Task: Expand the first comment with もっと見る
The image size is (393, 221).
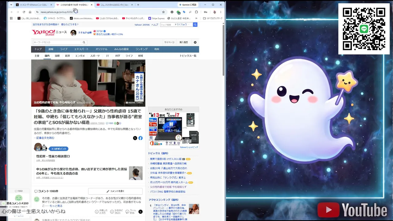Action: pos(56,206)
